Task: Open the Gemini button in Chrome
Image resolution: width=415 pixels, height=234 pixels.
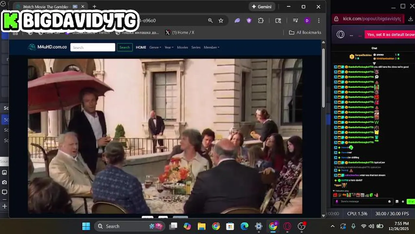Action: pyautogui.click(x=262, y=6)
